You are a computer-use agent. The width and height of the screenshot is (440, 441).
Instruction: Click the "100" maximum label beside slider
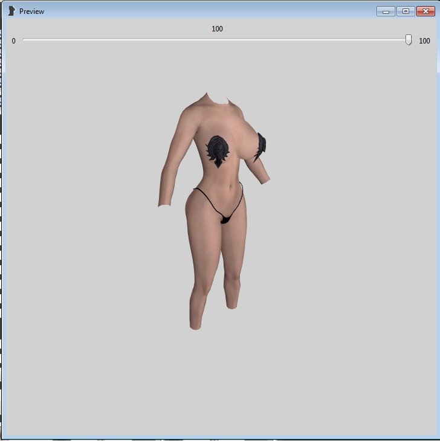[424, 41]
